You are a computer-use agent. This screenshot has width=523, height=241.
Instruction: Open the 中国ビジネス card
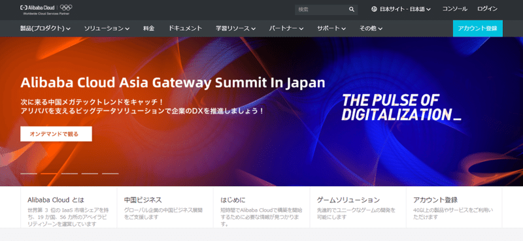(165, 207)
